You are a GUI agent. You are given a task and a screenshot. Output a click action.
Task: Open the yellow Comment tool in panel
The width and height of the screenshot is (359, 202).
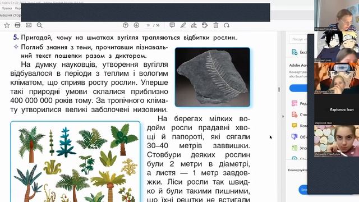click(294, 126)
